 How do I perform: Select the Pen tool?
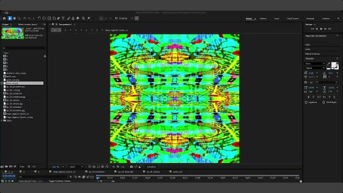pyautogui.click(x=58, y=19)
